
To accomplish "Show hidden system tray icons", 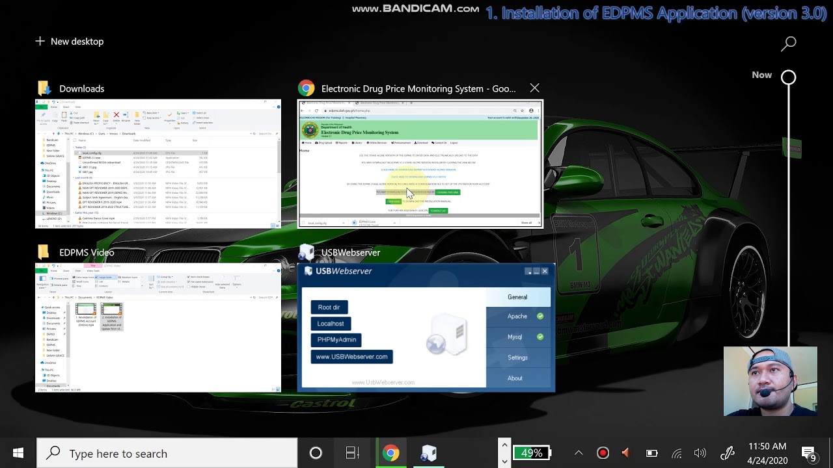I will [579, 453].
